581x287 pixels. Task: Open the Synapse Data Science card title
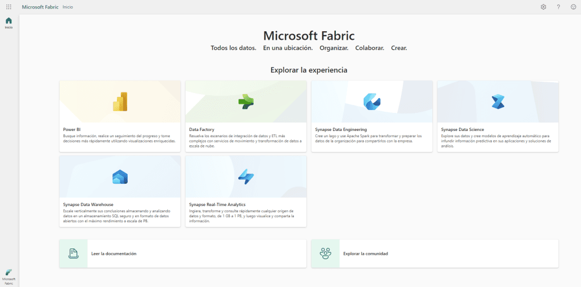click(x=462, y=130)
